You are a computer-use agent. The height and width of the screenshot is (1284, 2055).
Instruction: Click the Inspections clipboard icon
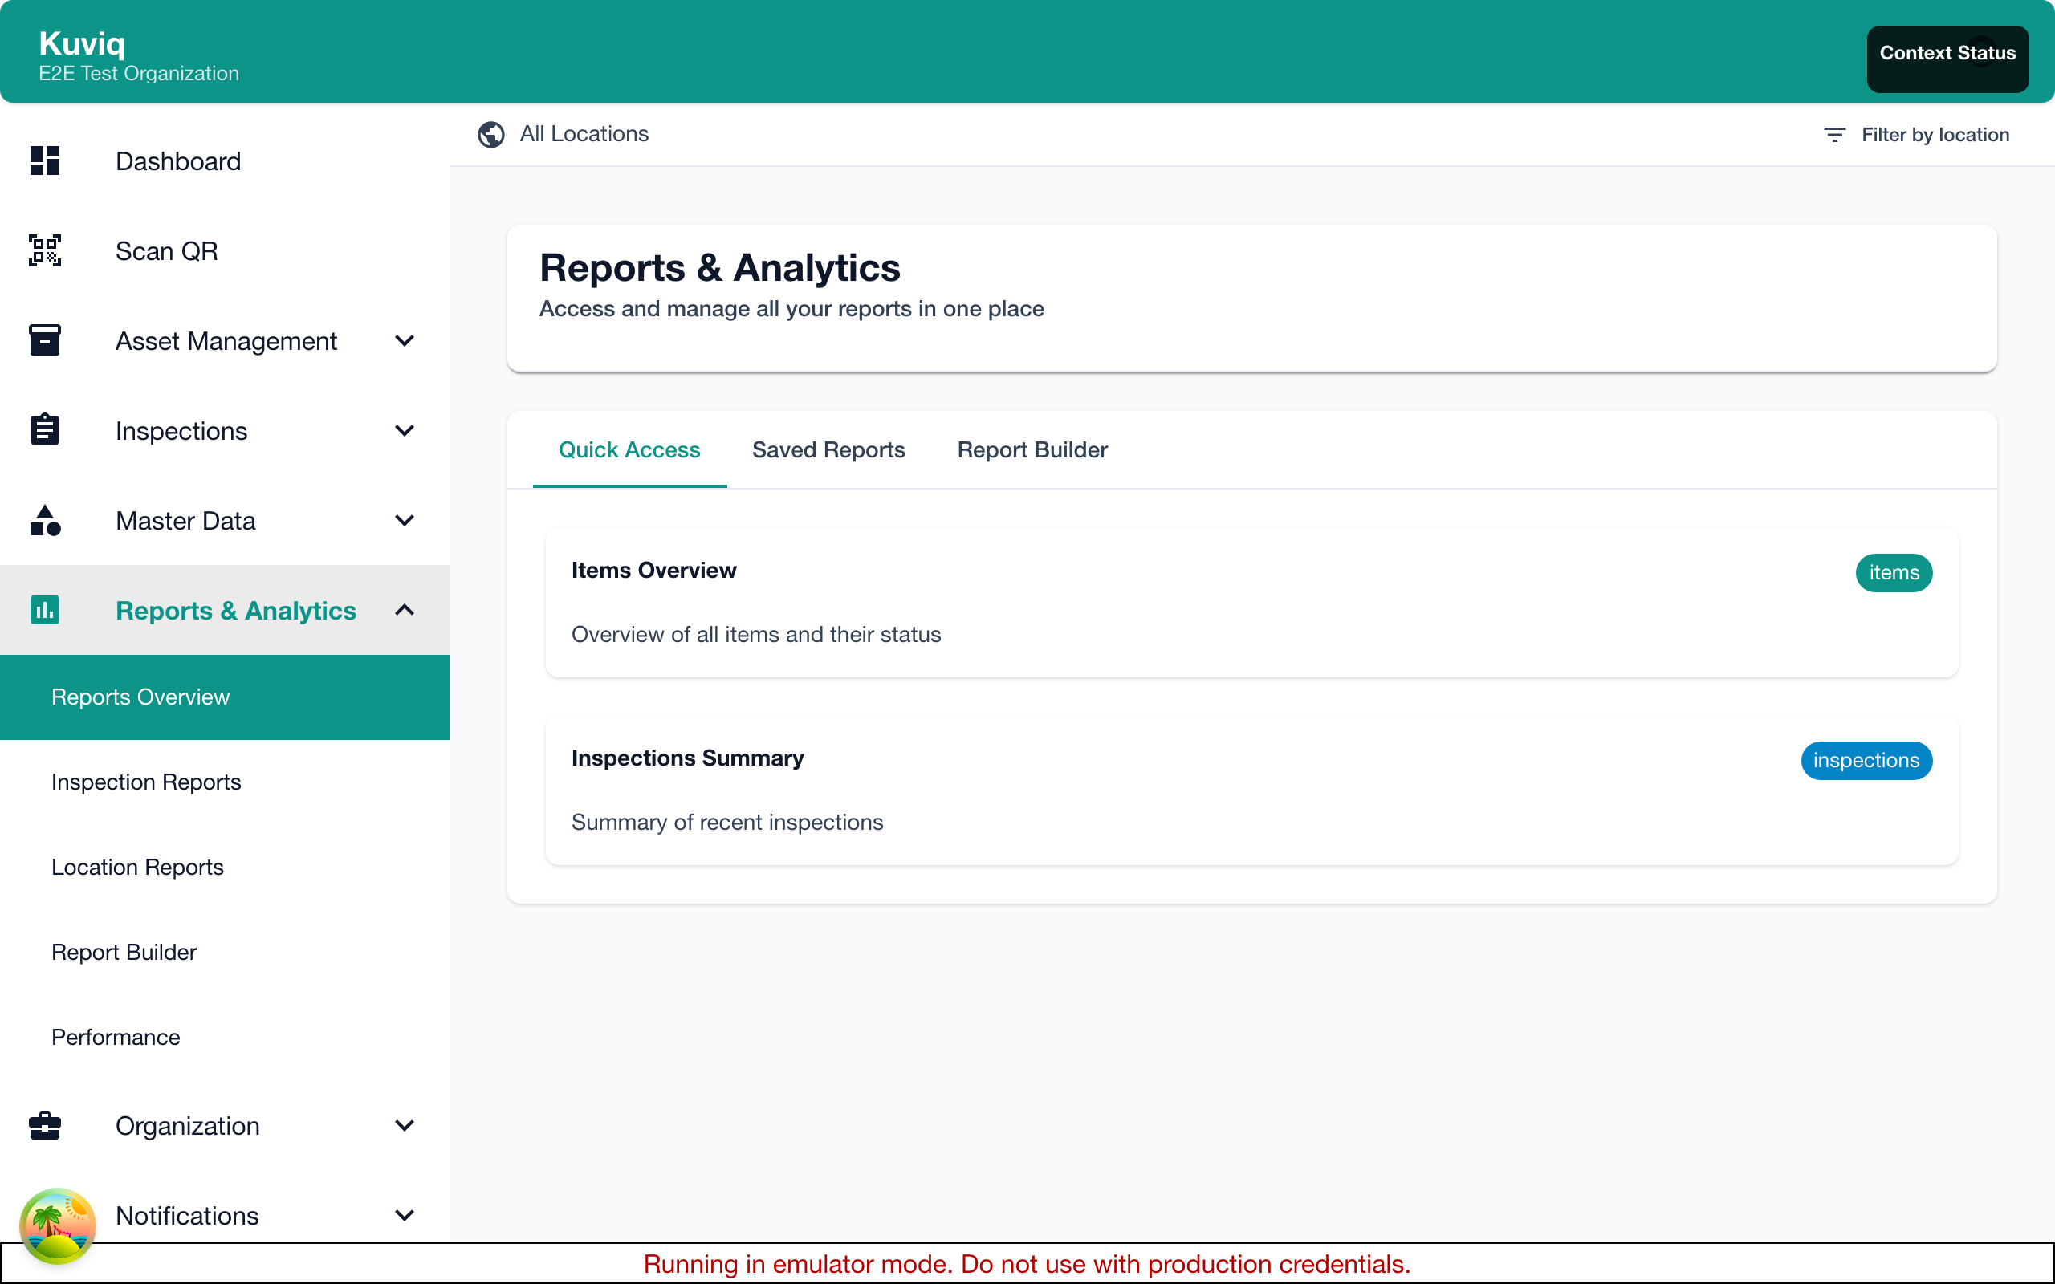point(45,429)
